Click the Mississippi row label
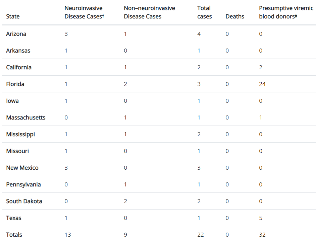316x241 pixels. 20,134
